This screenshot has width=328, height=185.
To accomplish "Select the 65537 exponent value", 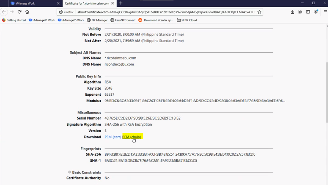I will pos(110,95).
